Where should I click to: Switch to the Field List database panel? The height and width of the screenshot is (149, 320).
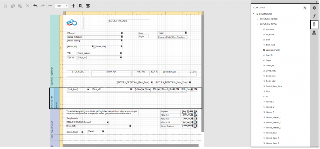pos(314,25)
